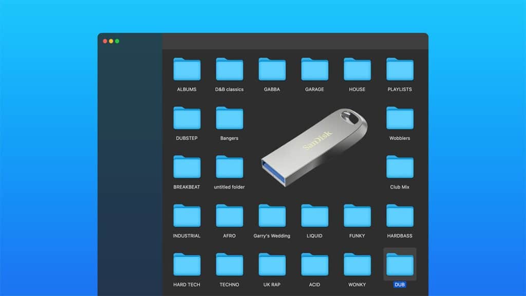Select the Wobblers folder
The width and height of the screenshot is (526, 296).
click(400, 119)
